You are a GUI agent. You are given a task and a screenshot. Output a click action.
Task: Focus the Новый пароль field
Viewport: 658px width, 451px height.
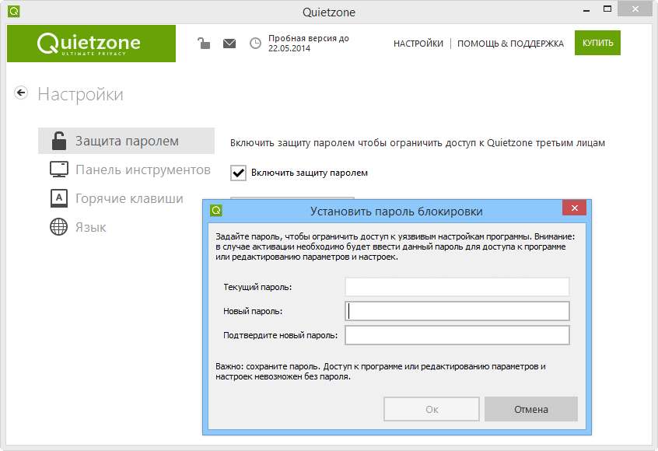pyautogui.click(x=457, y=311)
